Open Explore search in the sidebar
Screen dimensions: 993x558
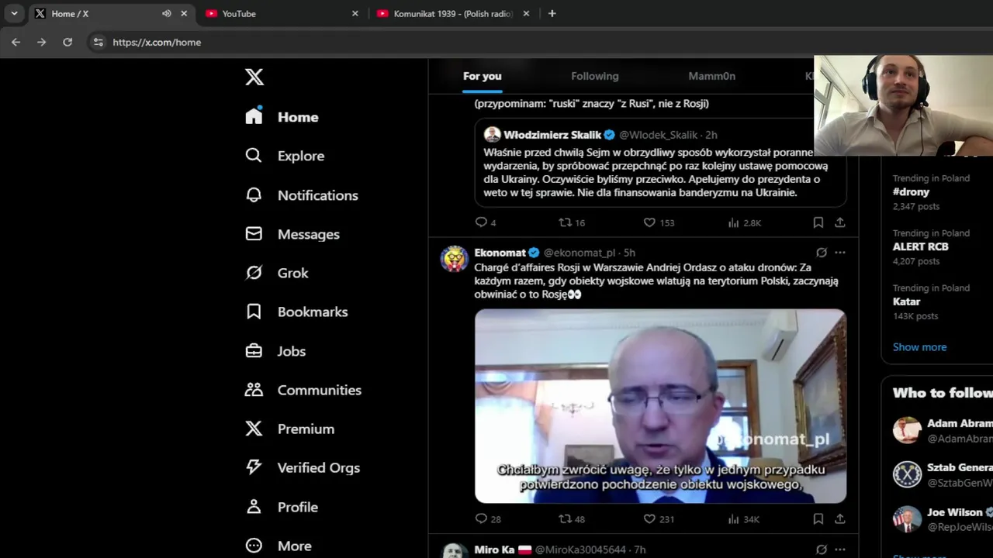(x=285, y=156)
